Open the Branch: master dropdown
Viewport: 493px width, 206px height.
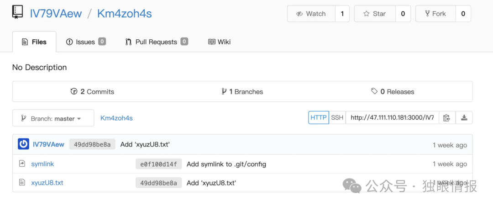click(x=53, y=118)
